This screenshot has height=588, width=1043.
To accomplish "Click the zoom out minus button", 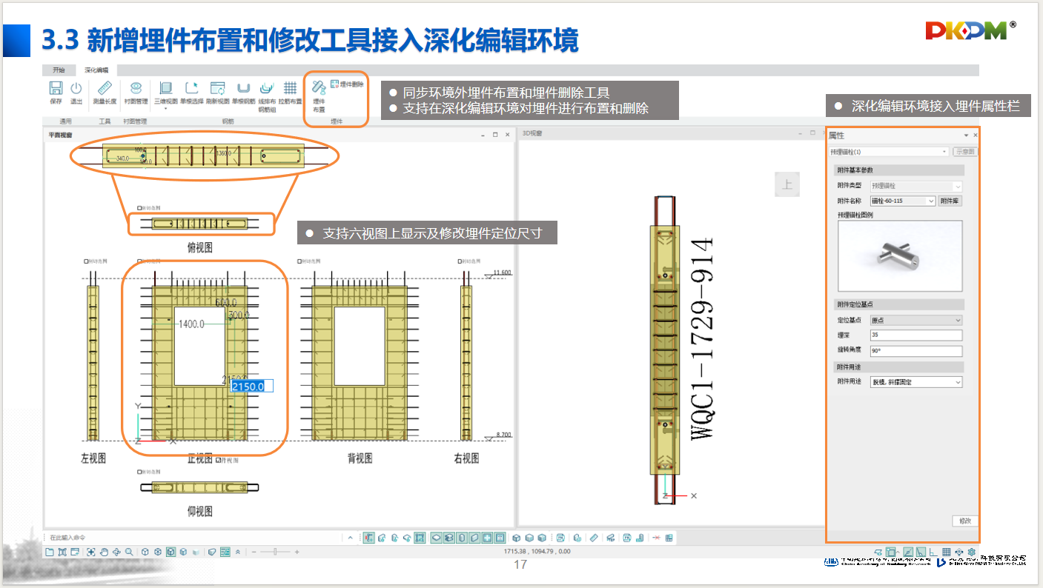I will point(254,552).
